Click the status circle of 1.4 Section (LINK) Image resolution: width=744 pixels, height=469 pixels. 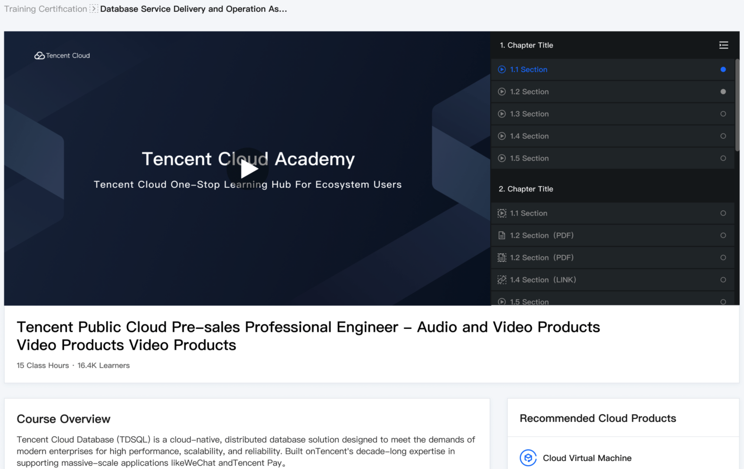point(723,280)
